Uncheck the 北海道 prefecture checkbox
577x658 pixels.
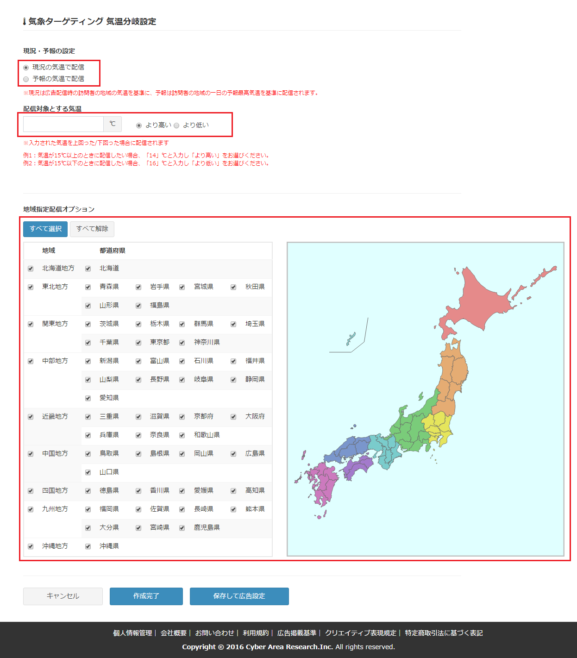(88, 269)
